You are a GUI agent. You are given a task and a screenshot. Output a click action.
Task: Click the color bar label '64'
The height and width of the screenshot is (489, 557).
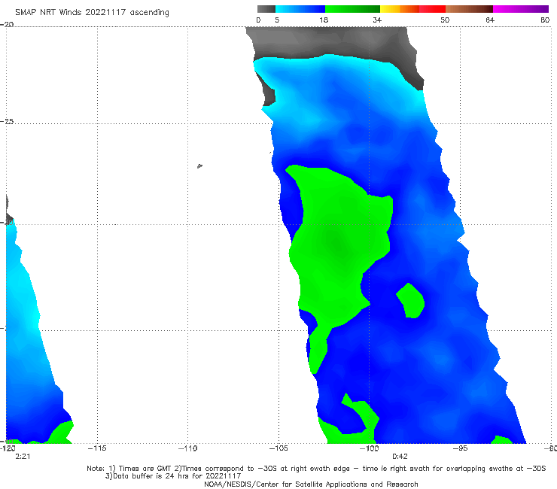point(490,20)
